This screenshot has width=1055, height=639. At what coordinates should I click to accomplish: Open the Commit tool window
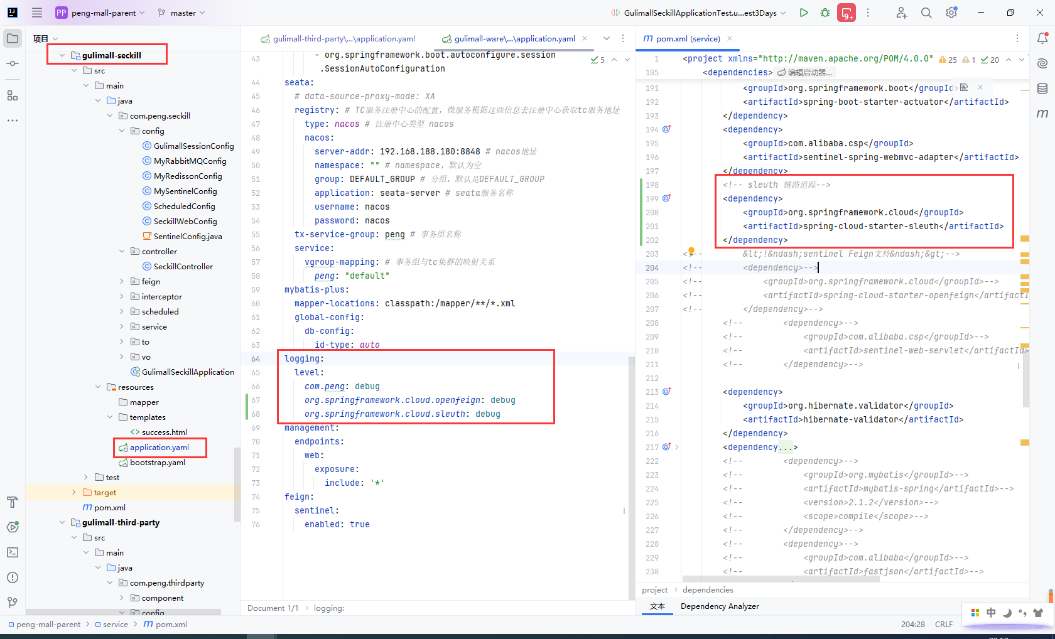[x=13, y=63]
